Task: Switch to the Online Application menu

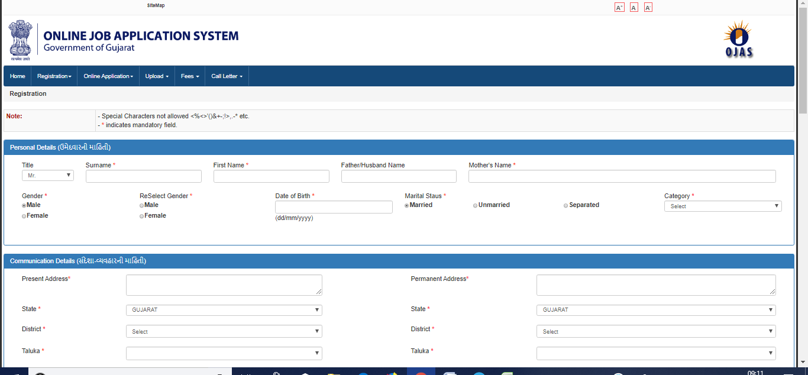Action: coord(108,76)
